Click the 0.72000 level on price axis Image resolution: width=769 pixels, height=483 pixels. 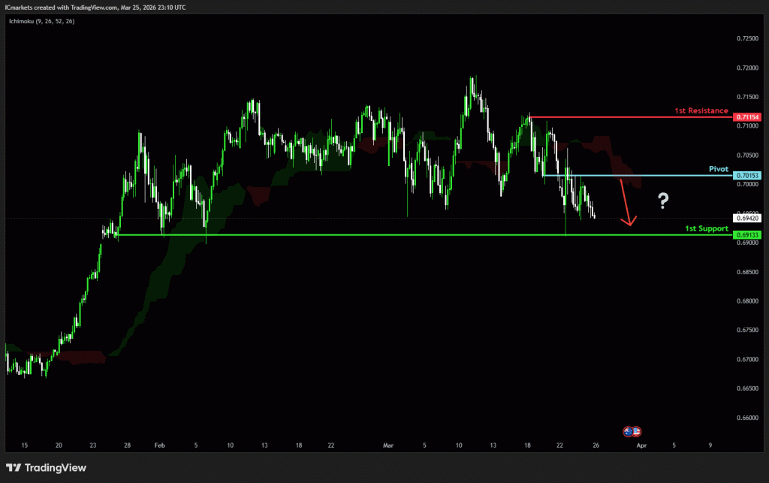point(748,68)
